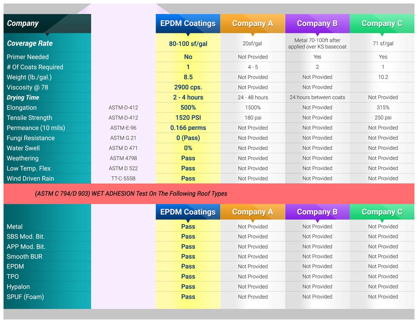Image resolution: width=418 pixels, height=323 pixels.
Task: Click the 80-100 sf/gal coverage value
Action: point(188,44)
